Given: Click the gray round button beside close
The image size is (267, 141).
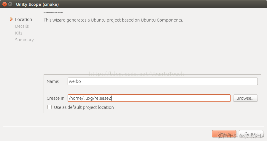Looking at the screenshot, I should point(10,4).
